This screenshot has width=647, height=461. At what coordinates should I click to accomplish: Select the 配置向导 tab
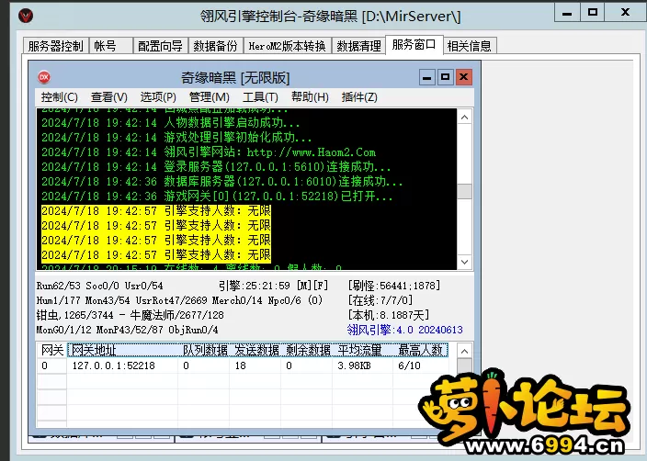(x=160, y=46)
